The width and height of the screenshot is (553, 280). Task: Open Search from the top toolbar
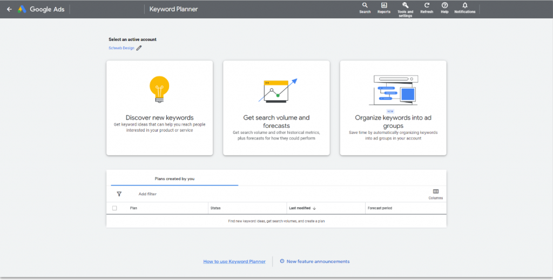pyautogui.click(x=365, y=5)
